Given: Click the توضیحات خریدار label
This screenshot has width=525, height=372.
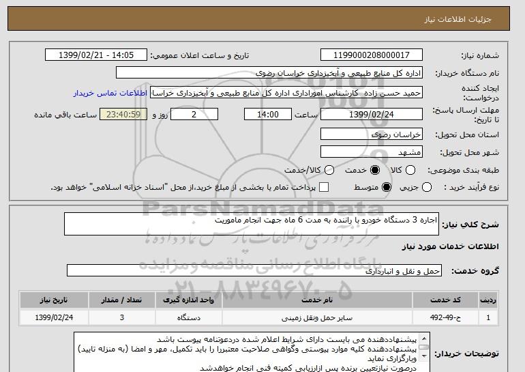Looking at the screenshot, I should [x=467, y=354].
